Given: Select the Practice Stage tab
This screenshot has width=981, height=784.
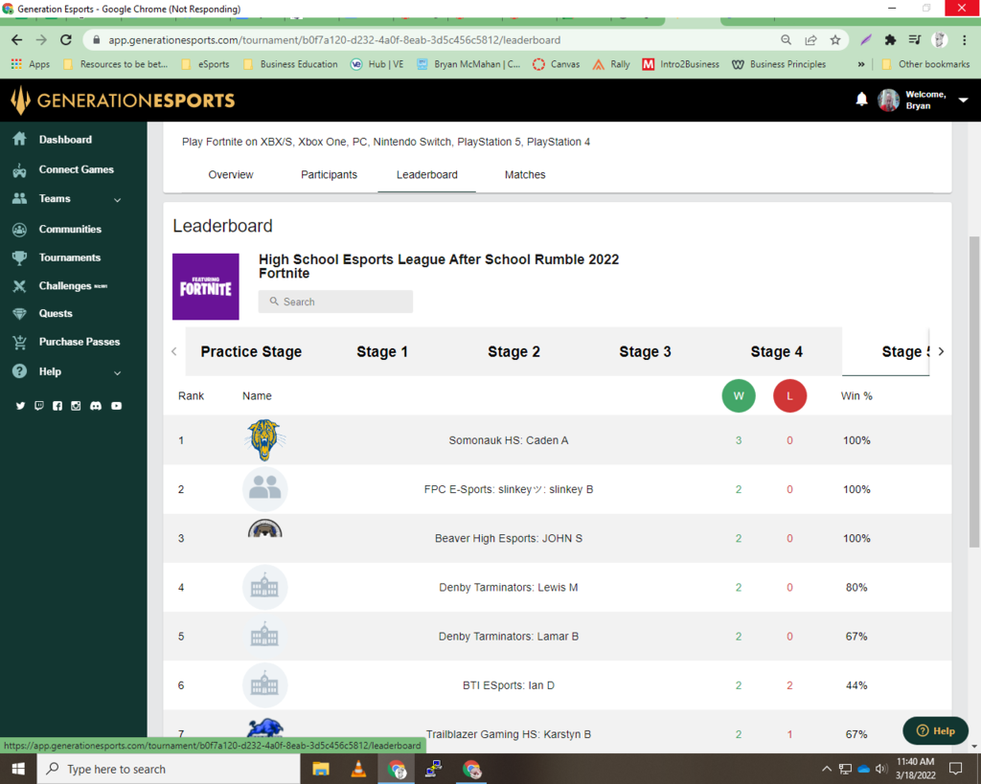Looking at the screenshot, I should 251,352.
